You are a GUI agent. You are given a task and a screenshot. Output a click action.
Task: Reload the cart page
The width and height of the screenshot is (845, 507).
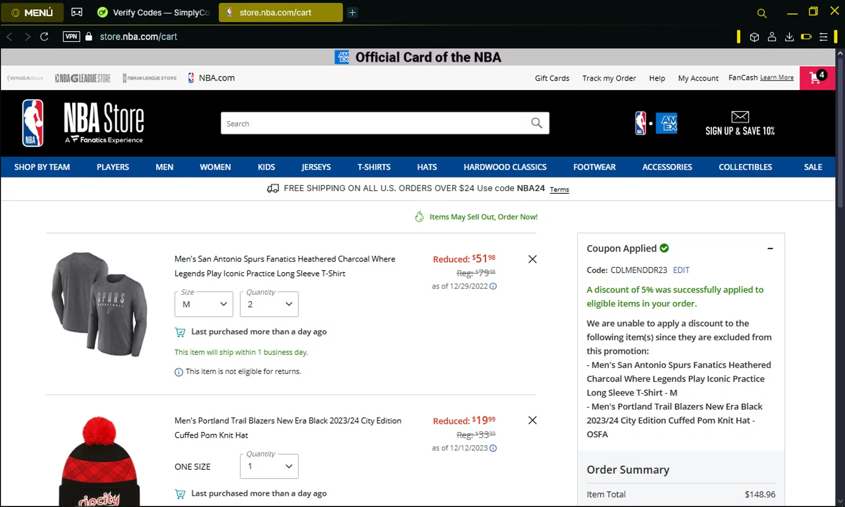(45, 37)
